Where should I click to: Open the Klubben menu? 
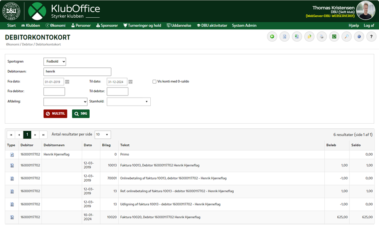click(x=30, y=26)
